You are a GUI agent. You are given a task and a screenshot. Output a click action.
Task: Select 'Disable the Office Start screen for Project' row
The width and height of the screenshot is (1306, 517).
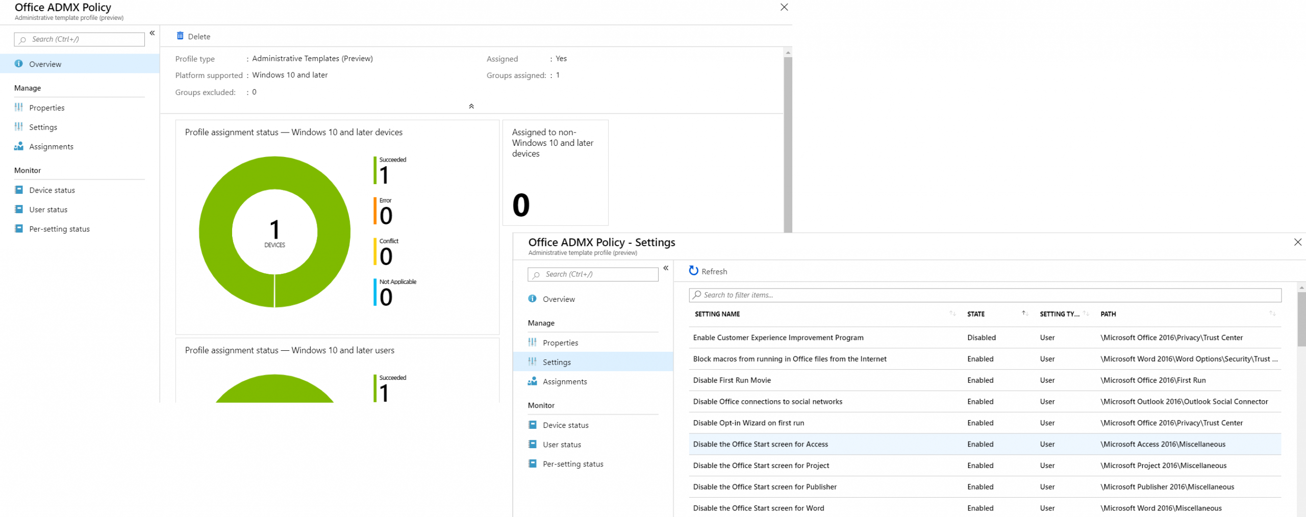pos(985,466)
